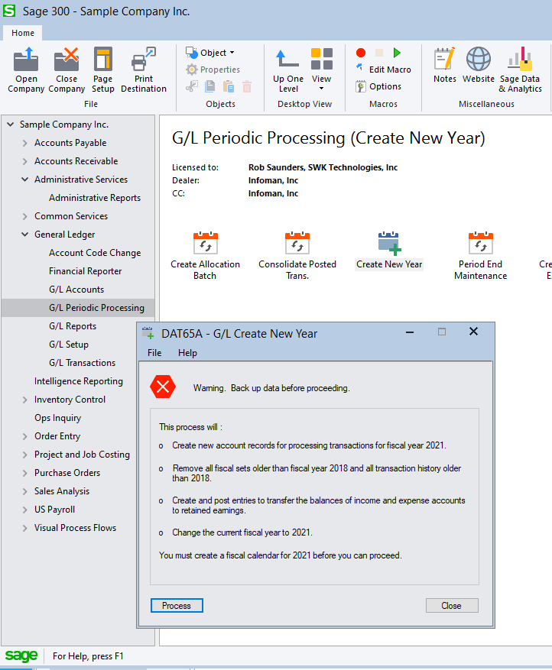The height and width of the screenshot is (670, 552).
Task: Select G/L Setup in tree
Action: click(68, 345)
